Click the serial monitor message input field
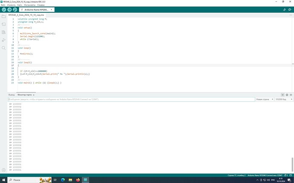This screenshot has width=294, height=183. click(x=131, y=99)
